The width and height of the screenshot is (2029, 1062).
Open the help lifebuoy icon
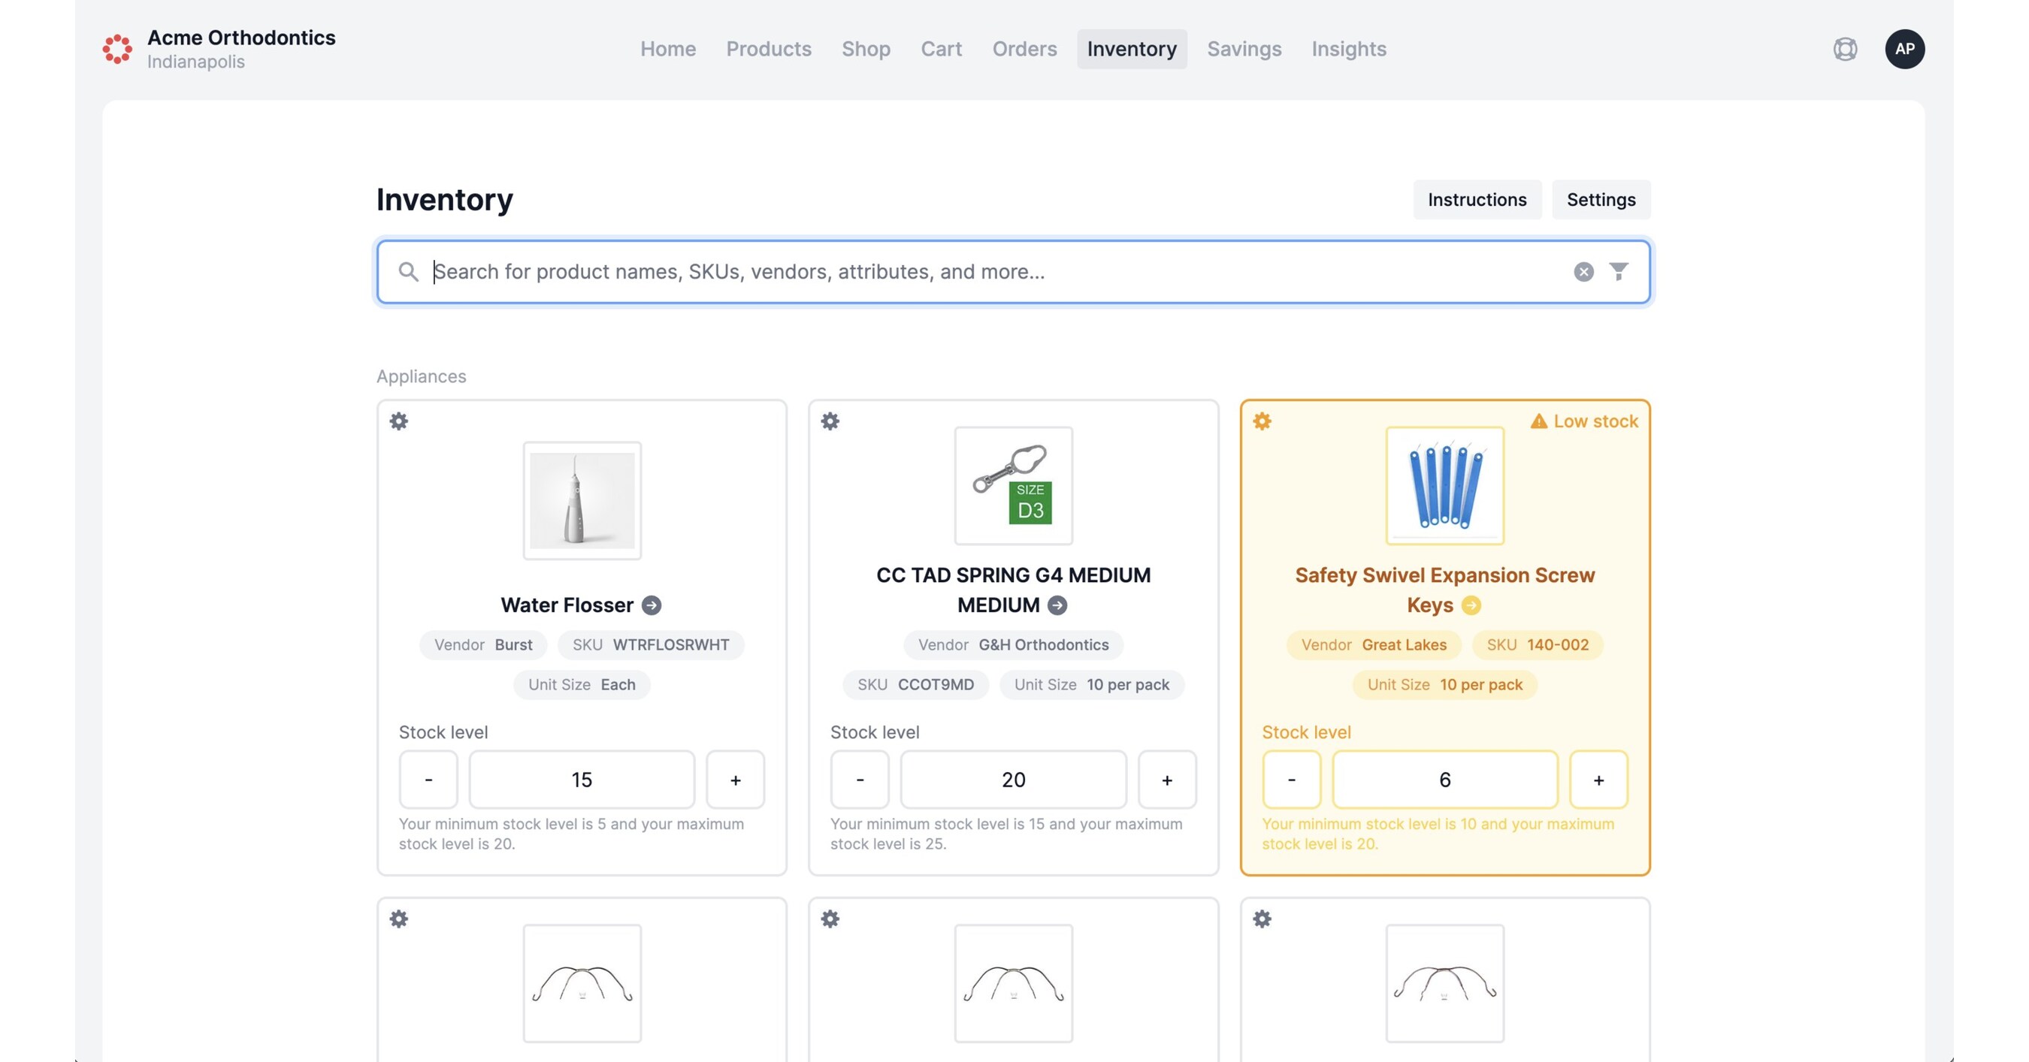click(1845, 49)
